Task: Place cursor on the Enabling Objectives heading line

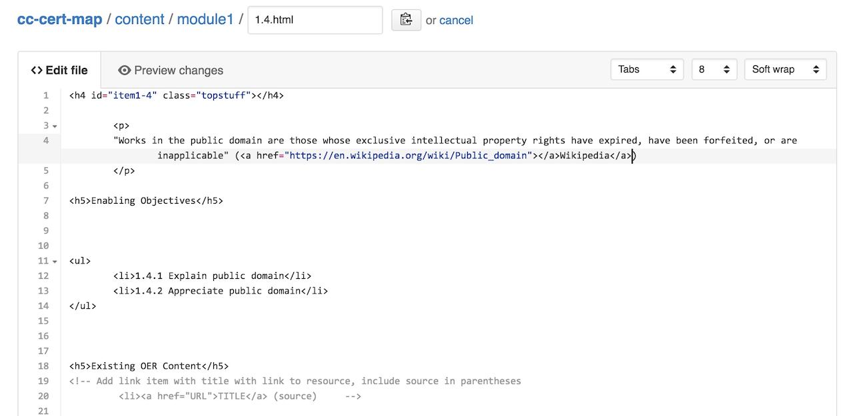Action: pos(146,200)
